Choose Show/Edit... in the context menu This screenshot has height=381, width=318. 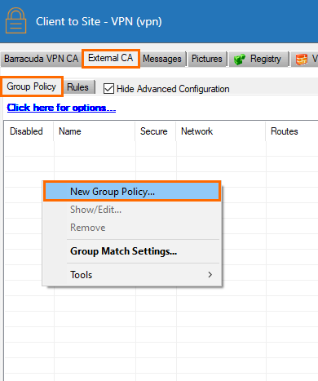click(x=132, y=210)
